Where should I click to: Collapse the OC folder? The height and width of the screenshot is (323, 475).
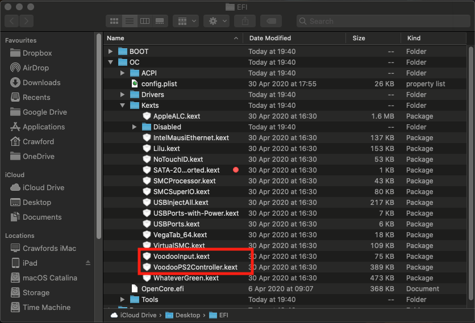pos(111,62)
